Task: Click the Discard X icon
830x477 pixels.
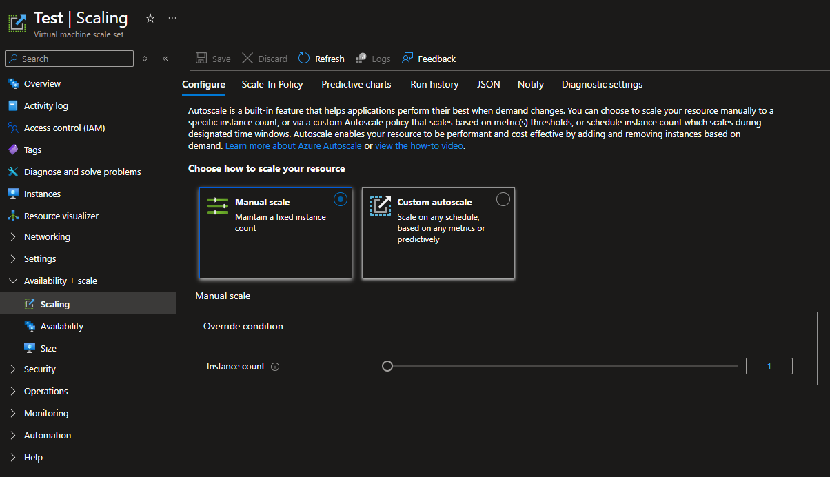Action: coord(247,59)
